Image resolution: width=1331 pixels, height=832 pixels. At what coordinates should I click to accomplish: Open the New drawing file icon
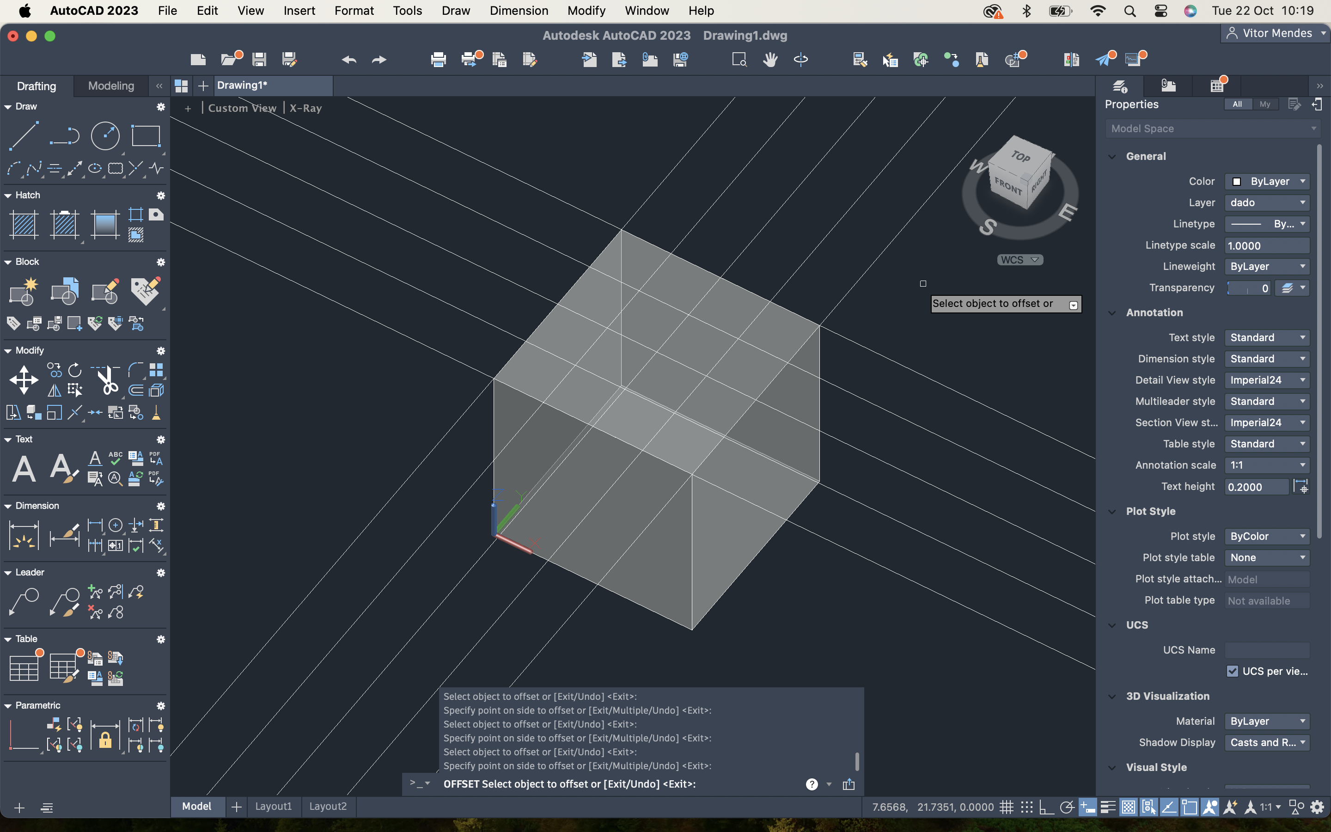pyautogui.click(x=198, y=60)
